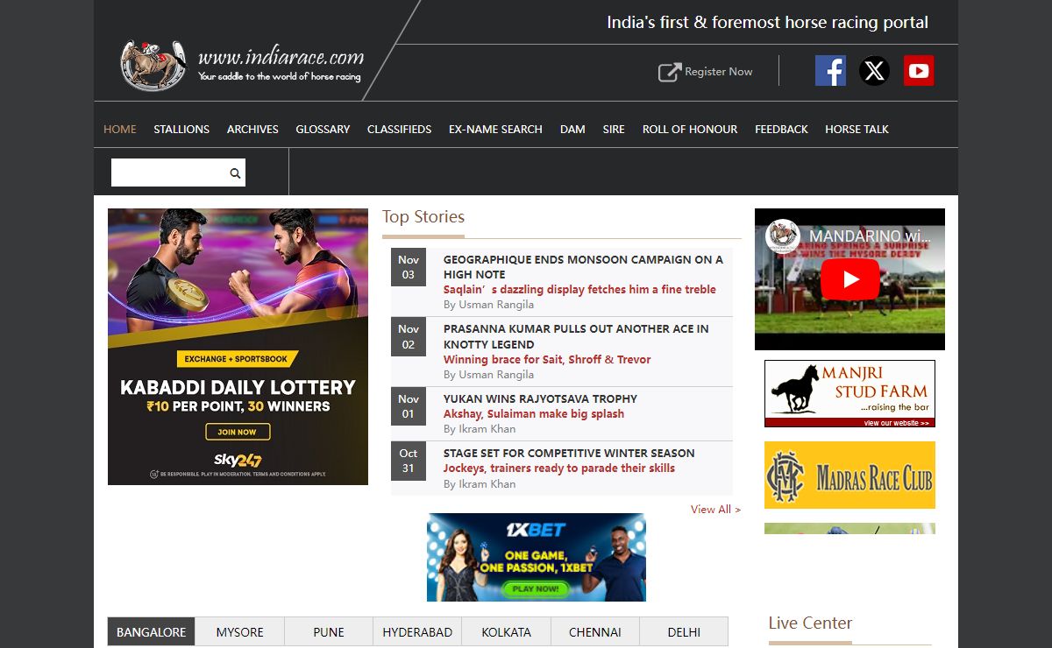This screenshot has width=1052, height=648.
Task: Open the GLOSSARY menu item
Action: tap(323, 129)
